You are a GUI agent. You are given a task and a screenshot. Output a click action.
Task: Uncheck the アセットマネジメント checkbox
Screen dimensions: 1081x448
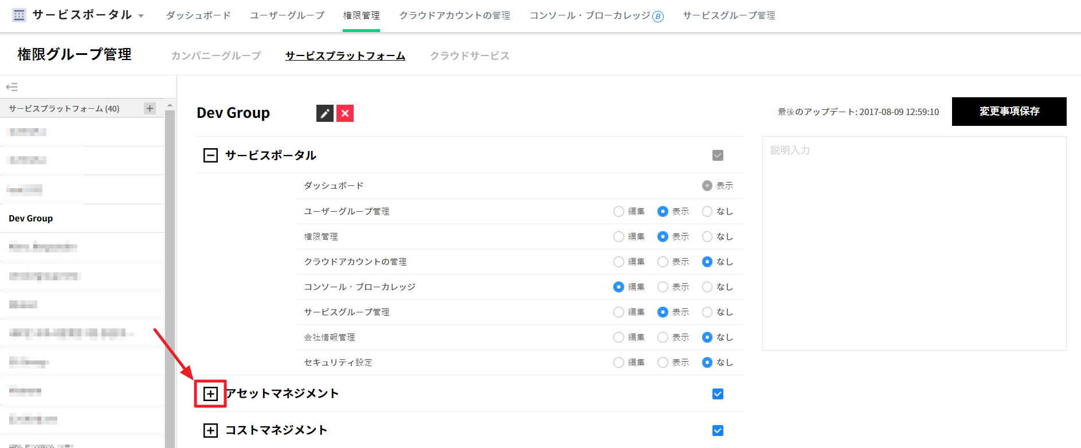pyautogui.click(x=718, y=394)
